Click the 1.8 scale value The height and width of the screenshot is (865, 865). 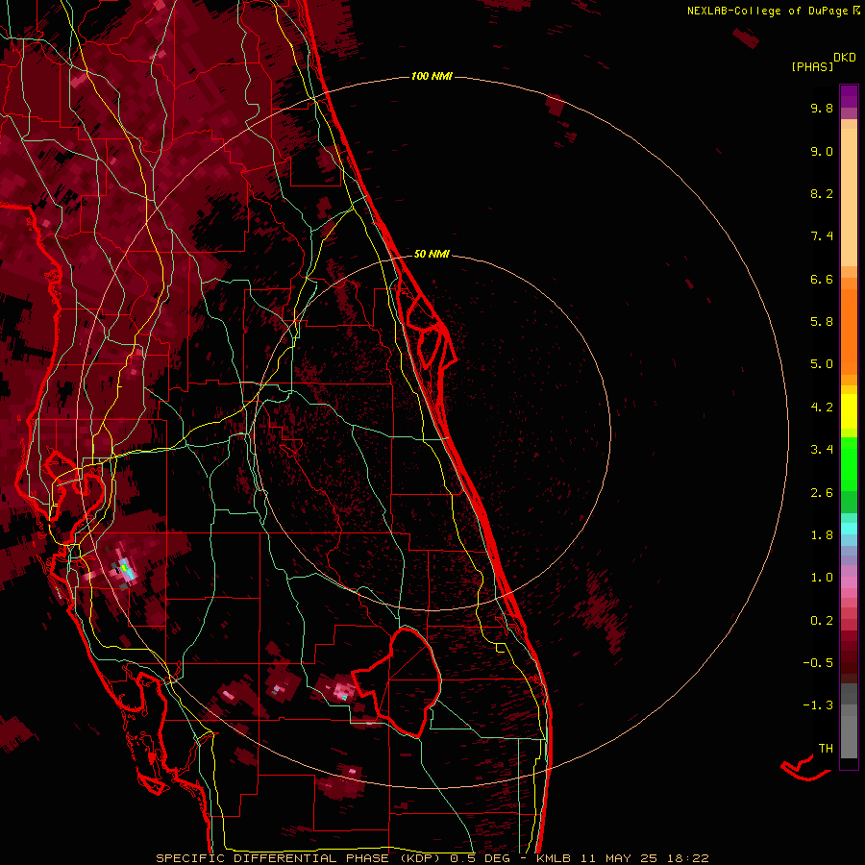tap(822, 535)
